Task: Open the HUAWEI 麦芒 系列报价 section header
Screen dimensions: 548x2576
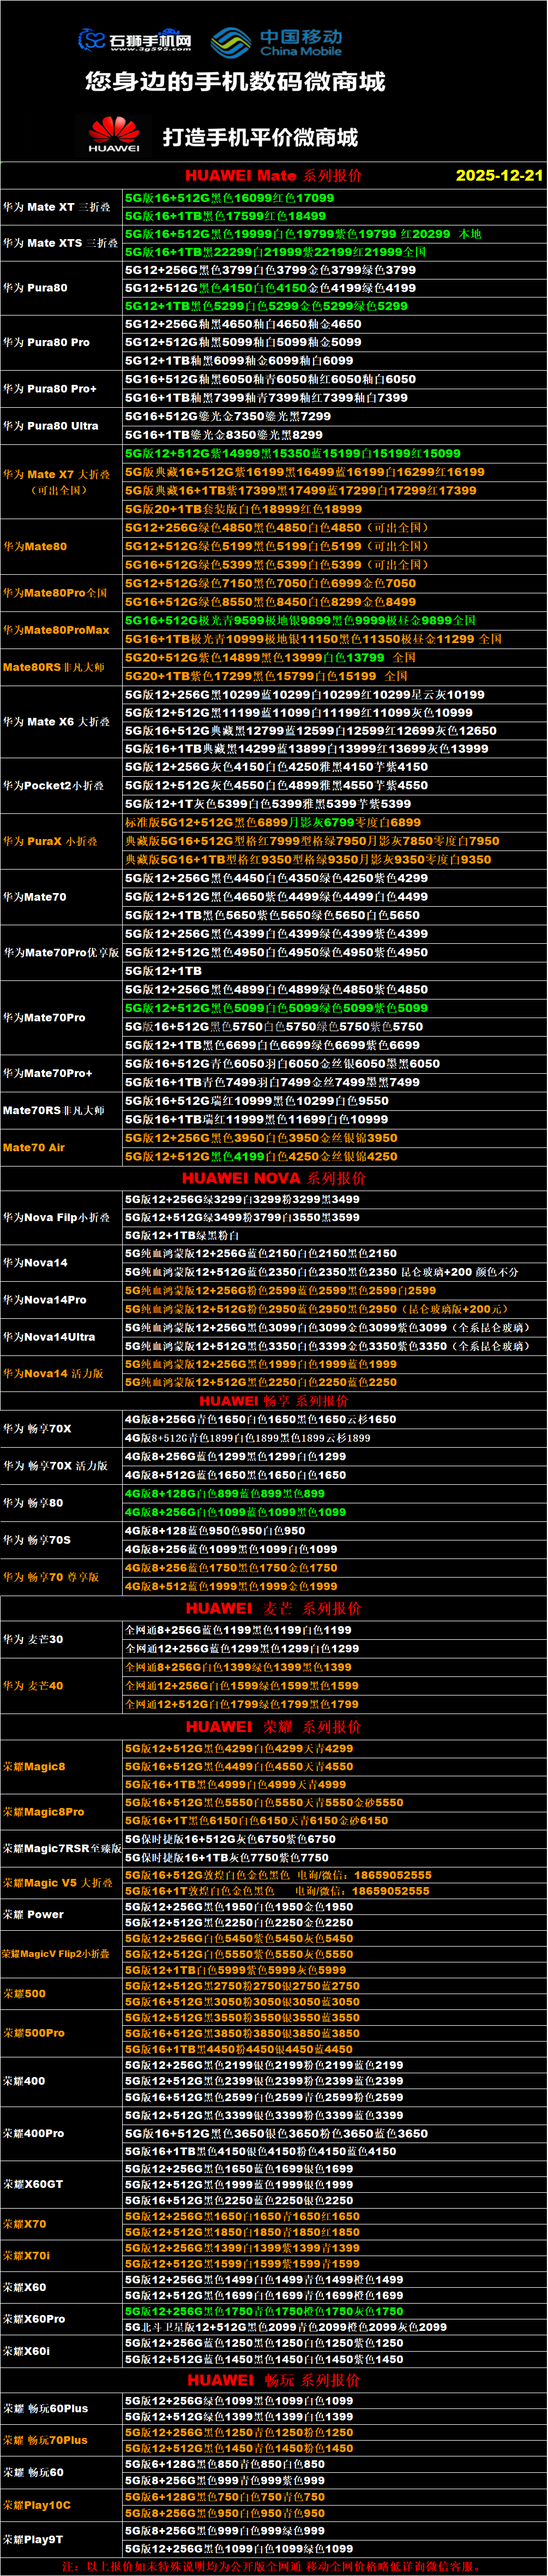Action: 273,1608
